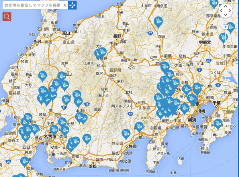Clear the address field with the X
Screen dimensions: 239x177
tap(65, 5)
